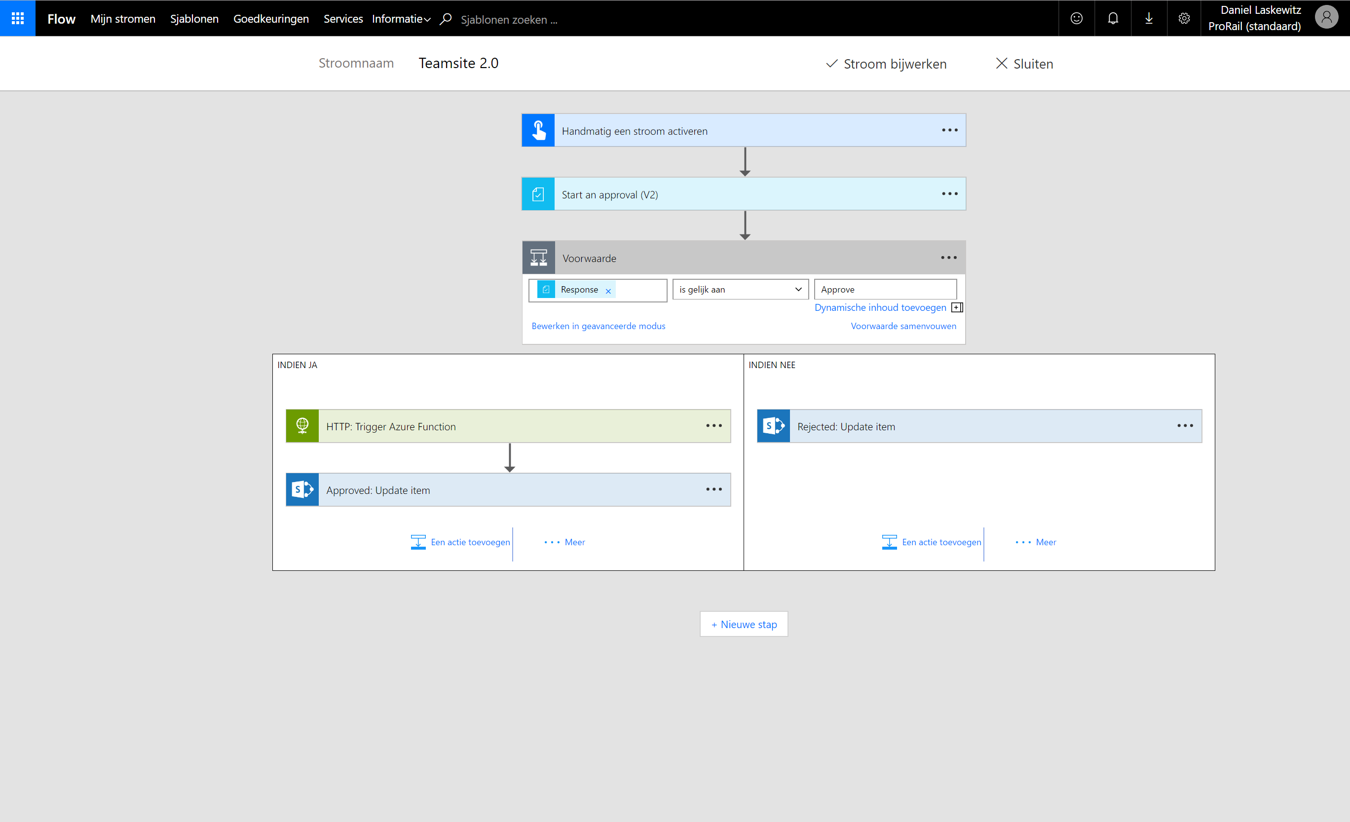Image resolution: width=1350 pixels, height=822 pixels.
Task: Open the Goedkeuringen menu item
Action: (271, 19)
